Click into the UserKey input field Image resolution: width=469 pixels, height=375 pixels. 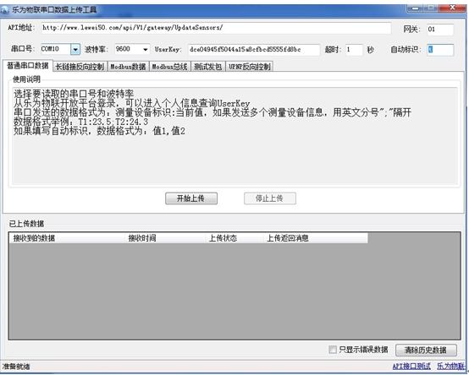click(x=254, y=50)
